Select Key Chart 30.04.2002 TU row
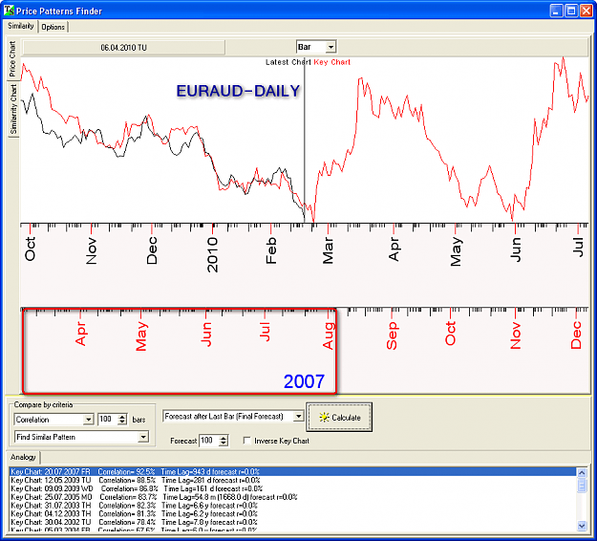 coord(292,522)
